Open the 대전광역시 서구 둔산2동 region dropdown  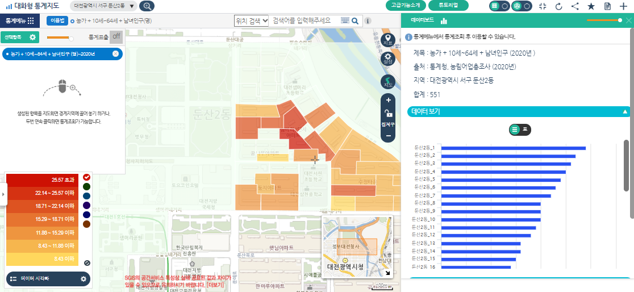tap(104, 6)
